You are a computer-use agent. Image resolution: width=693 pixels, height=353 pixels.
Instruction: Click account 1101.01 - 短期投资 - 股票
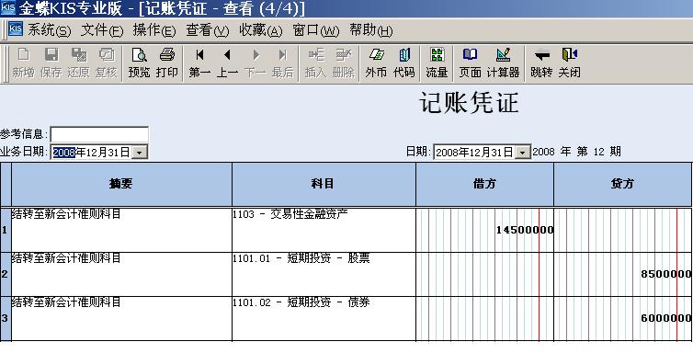pyautogui.click(x=301, y=258)
